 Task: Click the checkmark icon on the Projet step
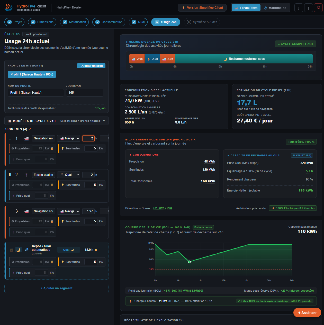point(10,22)
